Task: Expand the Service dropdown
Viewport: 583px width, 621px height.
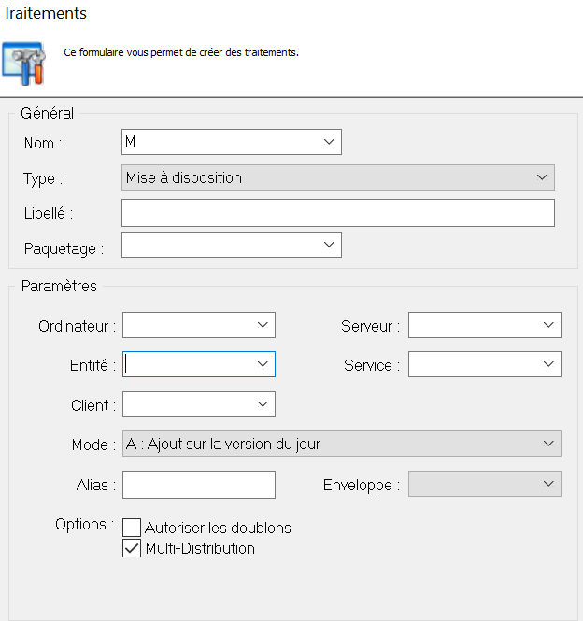Action: [x=548, y=365]
